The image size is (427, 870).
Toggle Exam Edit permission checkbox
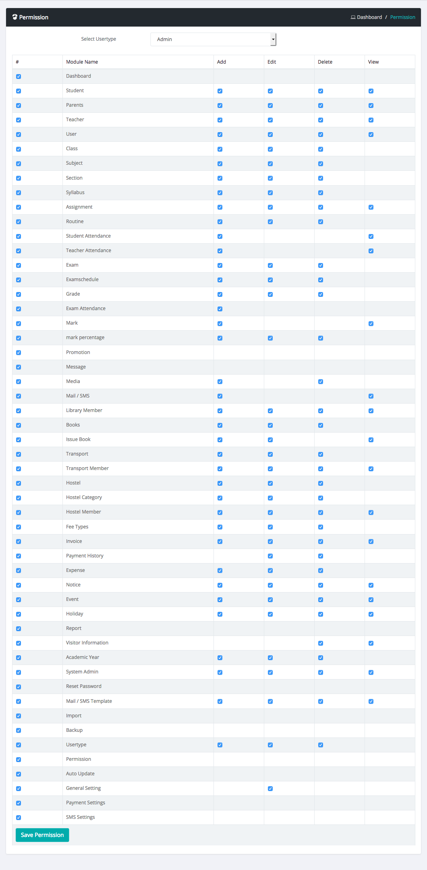pos(270,265)
